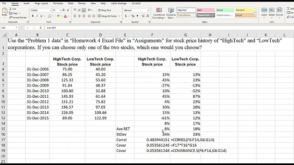
Task: Open the File tab
Action: click(x=4, y=3)
